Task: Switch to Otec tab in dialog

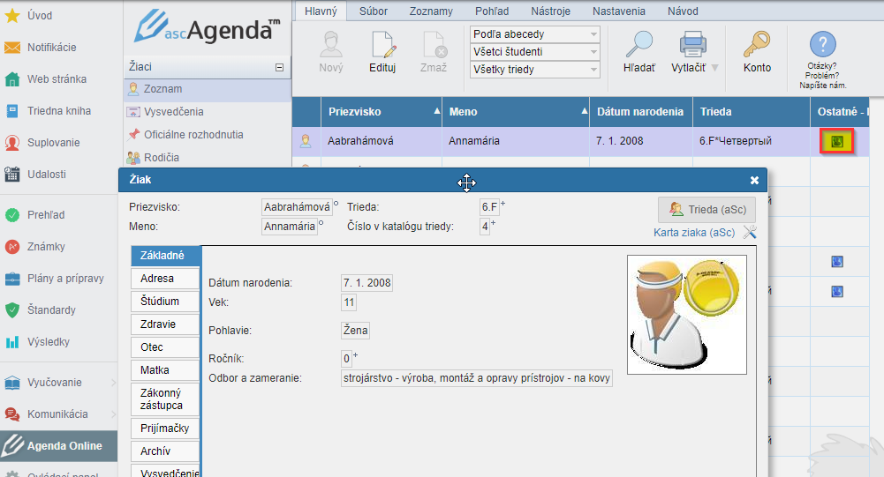Action: 165,347
